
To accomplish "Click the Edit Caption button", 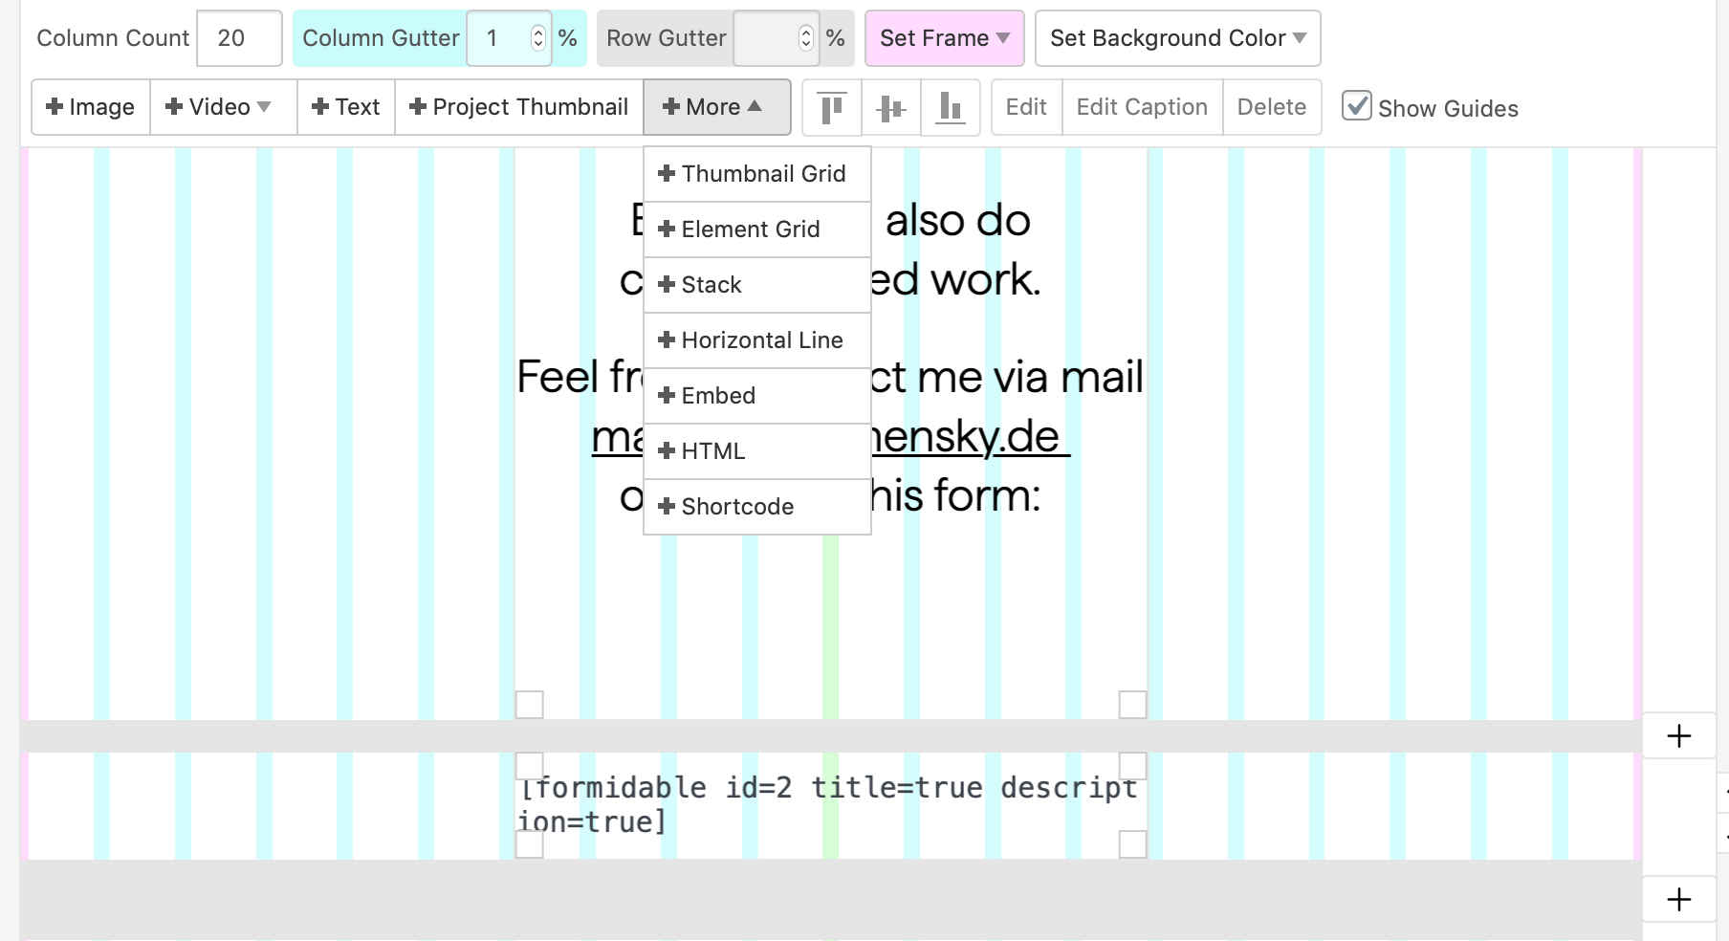I will (1142, 107).
